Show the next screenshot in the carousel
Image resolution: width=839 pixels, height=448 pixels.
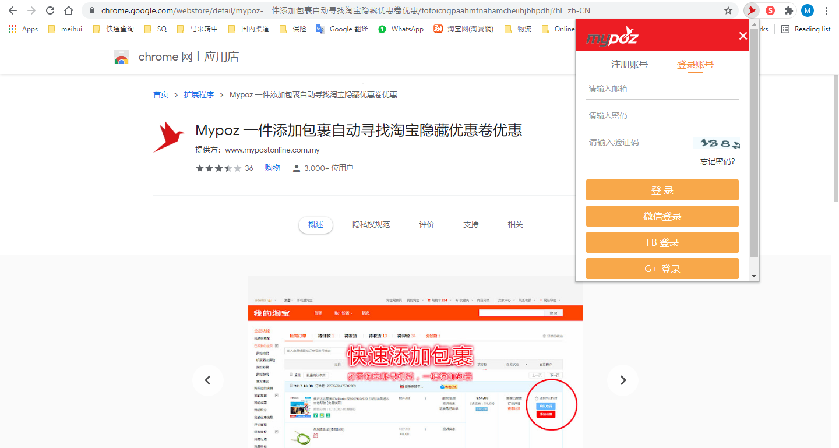[623, 380]
